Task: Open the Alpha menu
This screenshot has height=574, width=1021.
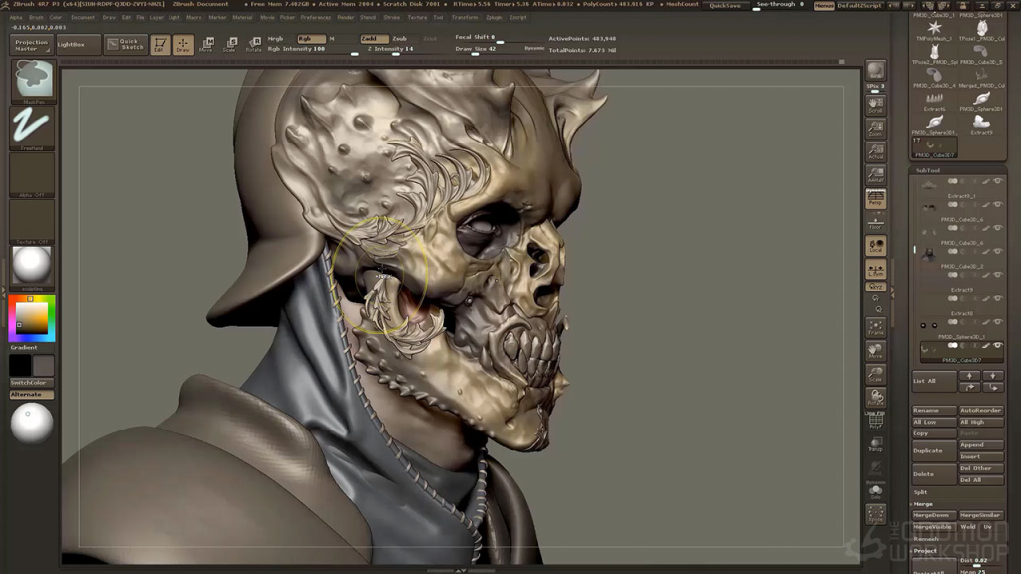Action: [x=16, y=18]
